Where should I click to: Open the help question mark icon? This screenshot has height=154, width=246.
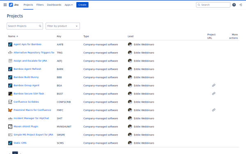[x=234, y=5]
